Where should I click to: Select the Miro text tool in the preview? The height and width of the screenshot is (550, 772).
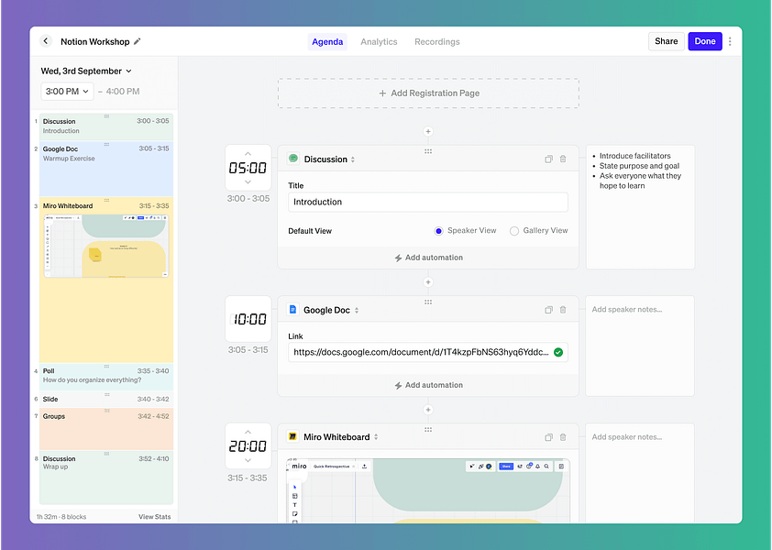294,505
